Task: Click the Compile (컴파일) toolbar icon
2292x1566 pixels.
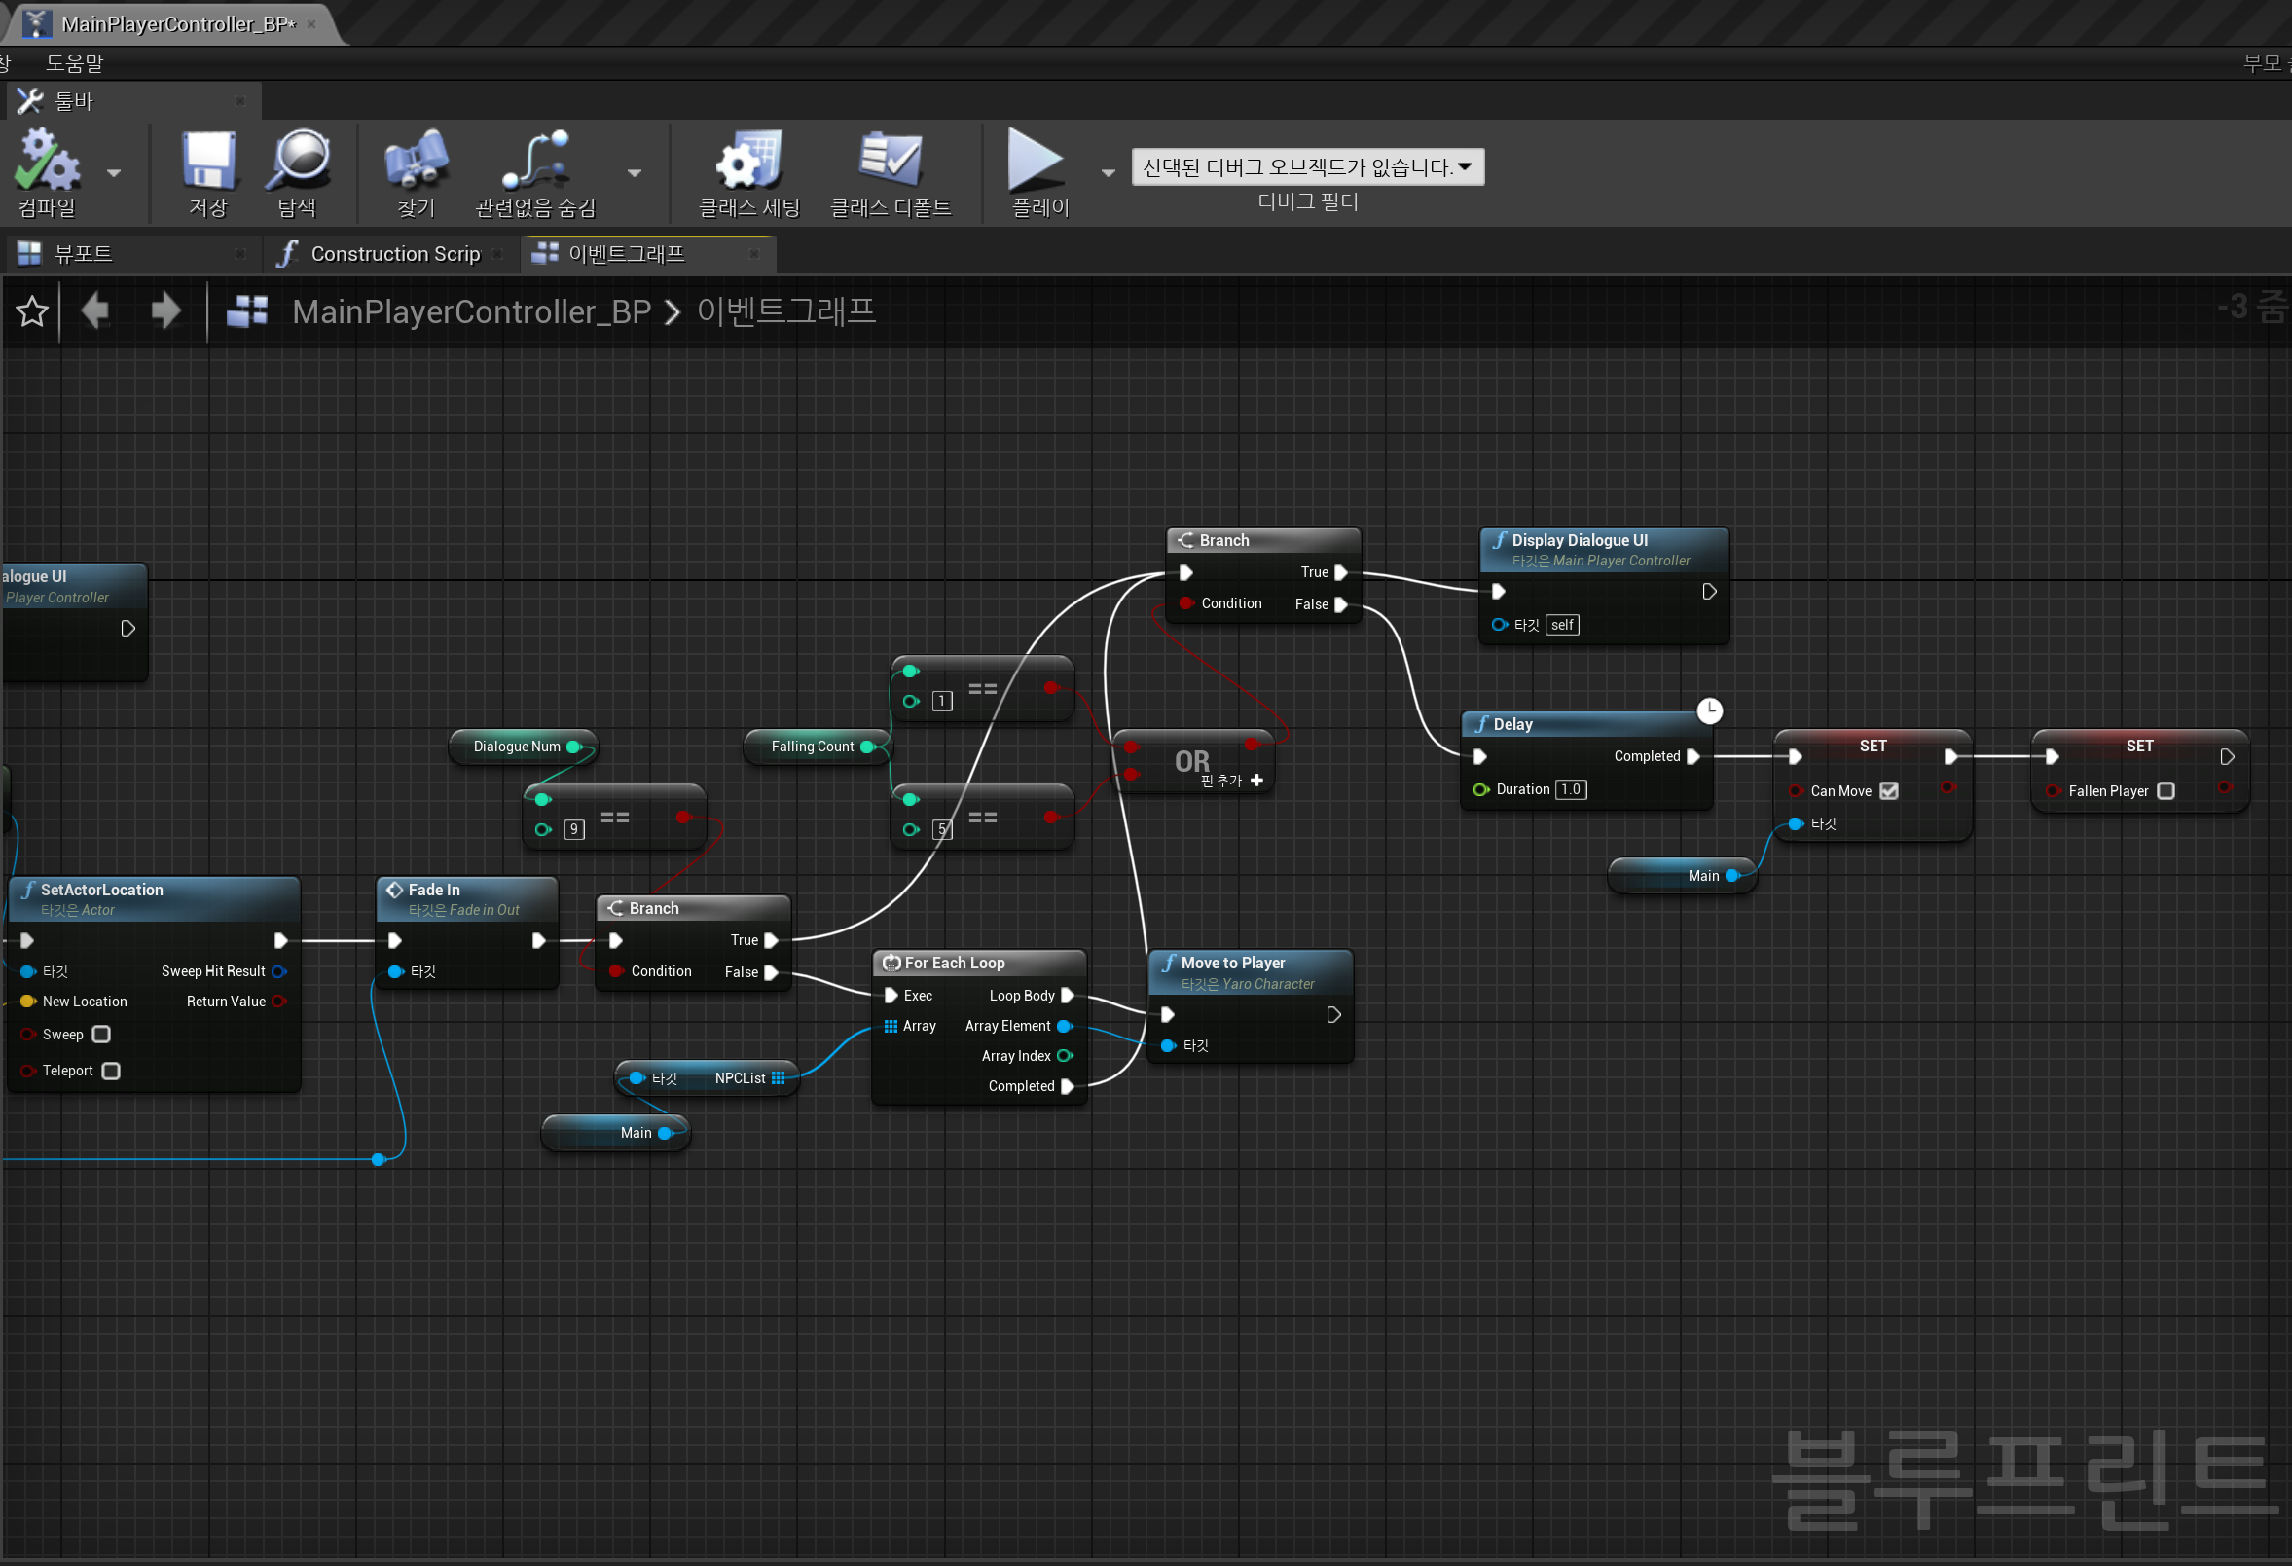Action: click(46, 162)
